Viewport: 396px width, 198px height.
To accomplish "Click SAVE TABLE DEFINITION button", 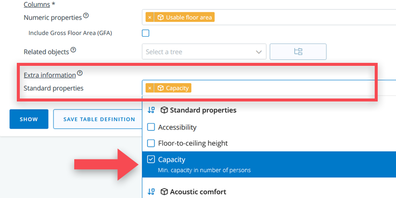I will coord(99,119).
